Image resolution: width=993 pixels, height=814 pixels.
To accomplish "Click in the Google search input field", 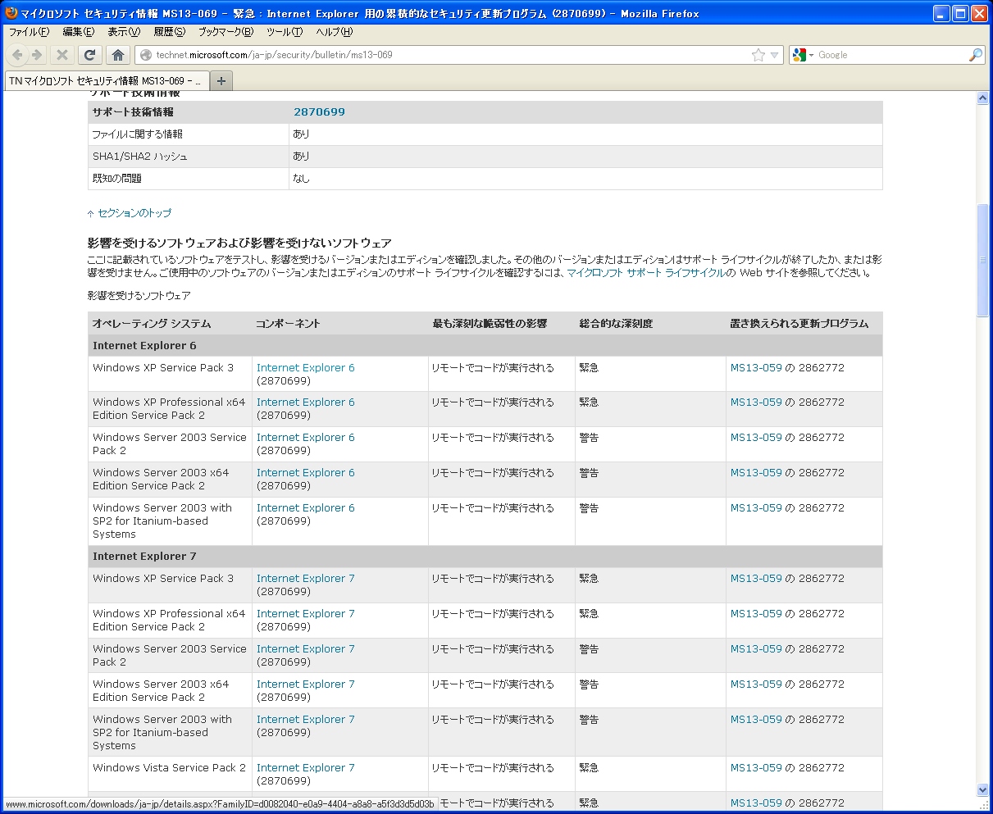I will pos(890,55).
